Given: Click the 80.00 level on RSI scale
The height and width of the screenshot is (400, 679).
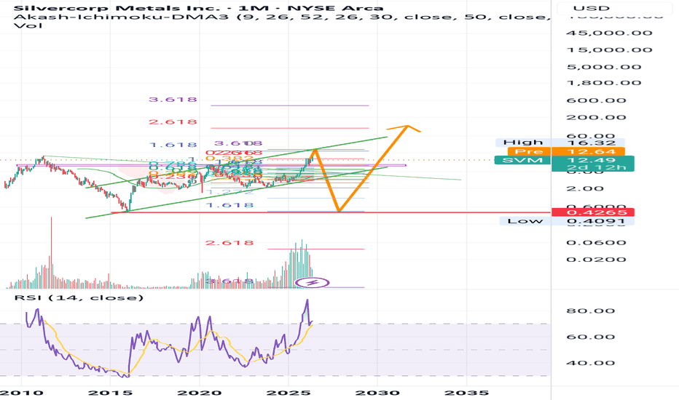Looking at the screenshot, I should click(x=590, y=311).
